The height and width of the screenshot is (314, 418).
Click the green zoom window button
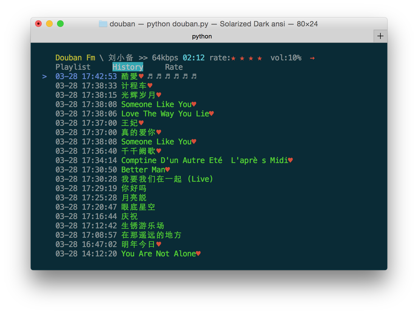tap(60, 24)
